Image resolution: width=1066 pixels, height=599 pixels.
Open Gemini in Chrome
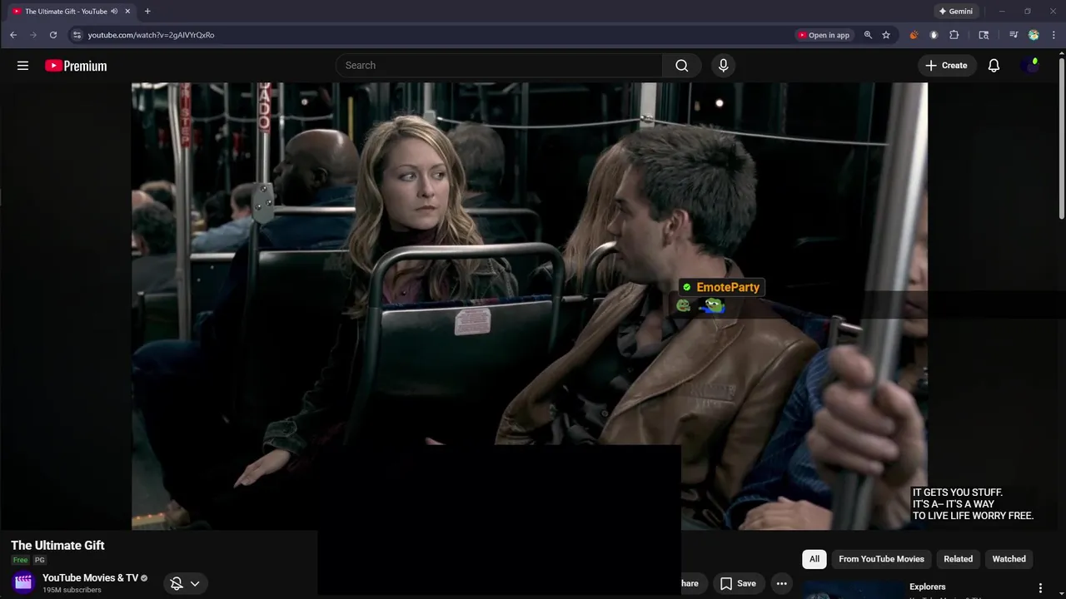pos(955,12)
